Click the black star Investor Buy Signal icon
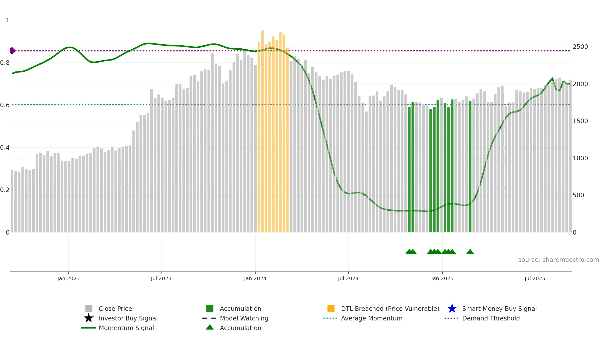The height and width of the screenshot is (342, 608). coord(88,318)
